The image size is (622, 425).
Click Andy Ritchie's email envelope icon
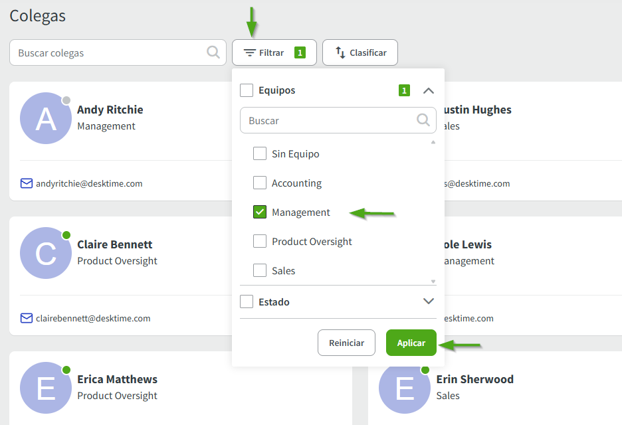click(x=27, y=183)
